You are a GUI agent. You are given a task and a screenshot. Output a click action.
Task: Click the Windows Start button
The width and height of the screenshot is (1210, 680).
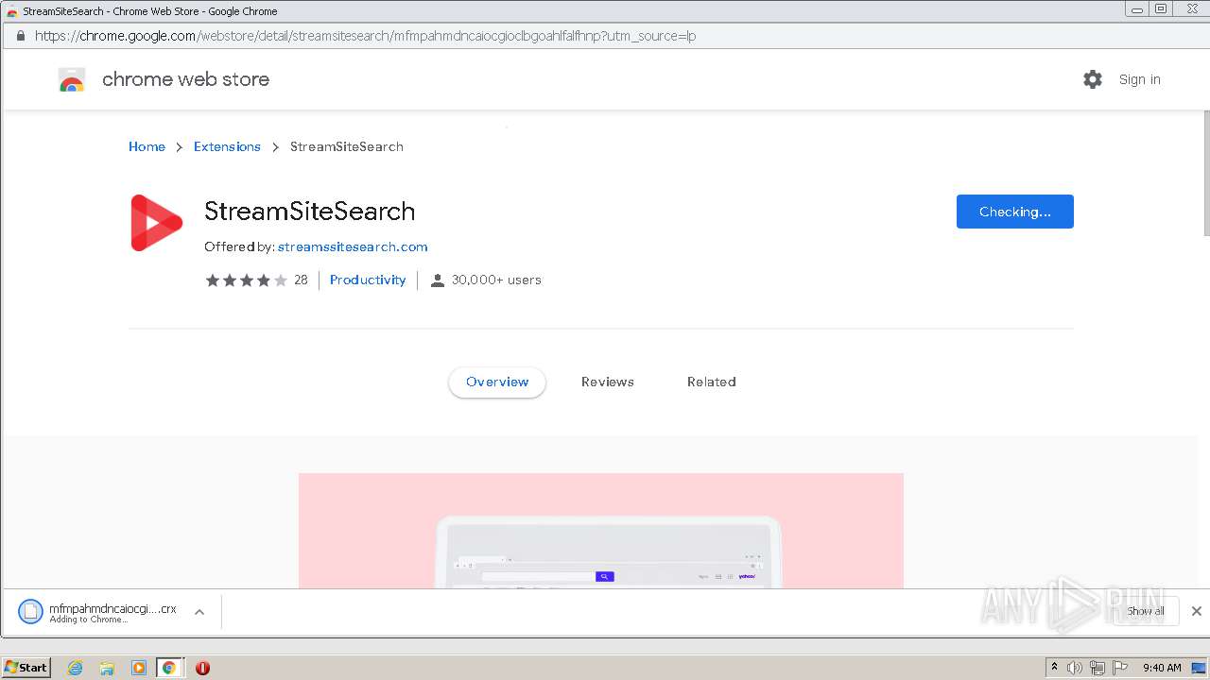(x=26, y=668)
